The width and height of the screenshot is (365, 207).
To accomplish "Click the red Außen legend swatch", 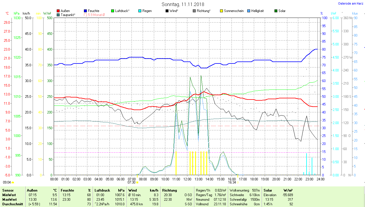I will [58, 11].
